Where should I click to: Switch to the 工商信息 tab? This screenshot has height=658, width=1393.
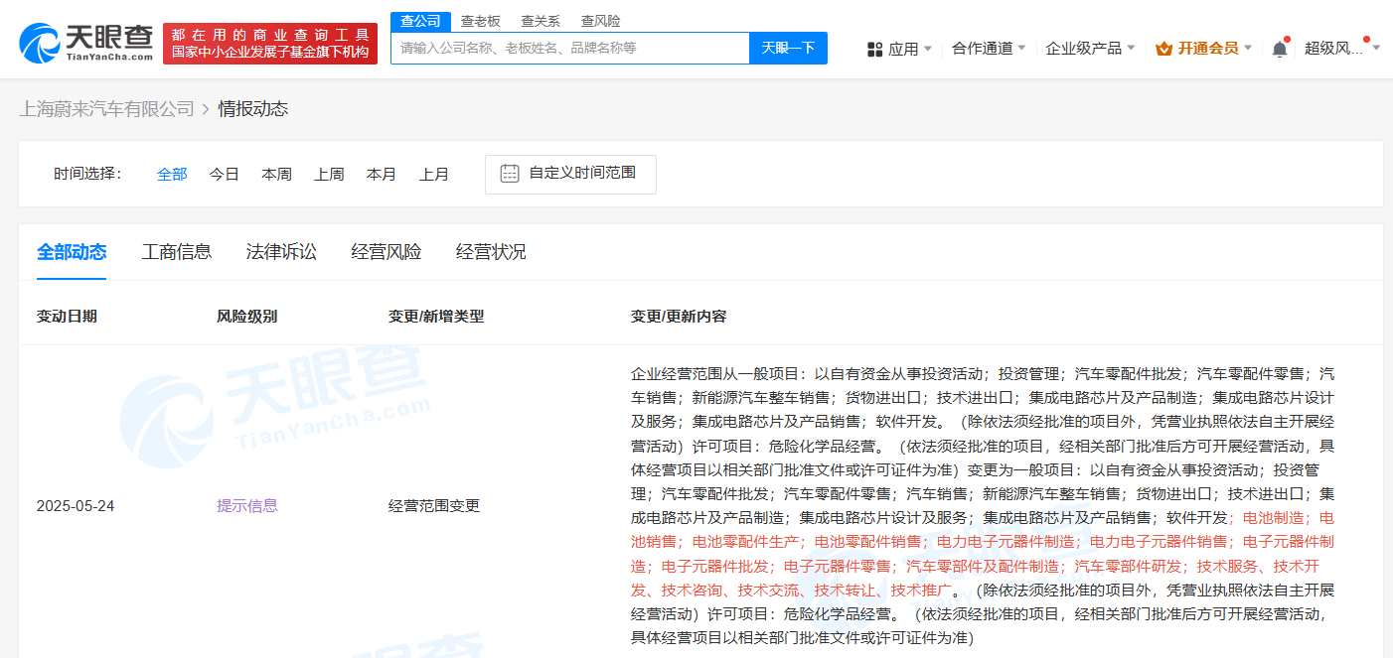tap(177, 252)
